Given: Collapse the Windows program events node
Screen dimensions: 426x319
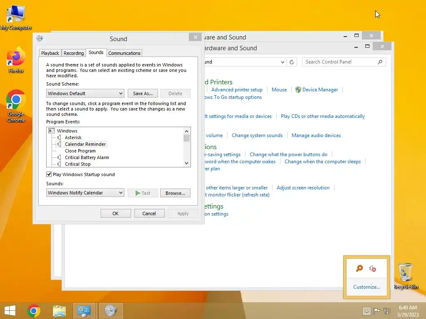Looking at the screenshot, I should [x=51, y=131].
